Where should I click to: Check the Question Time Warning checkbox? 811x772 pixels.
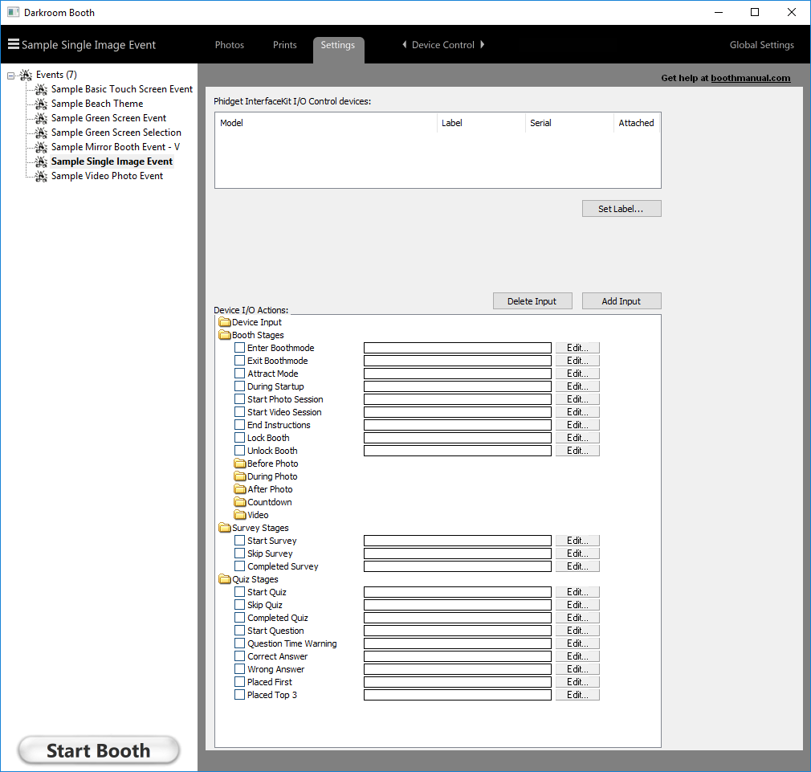tap(239, 643)
